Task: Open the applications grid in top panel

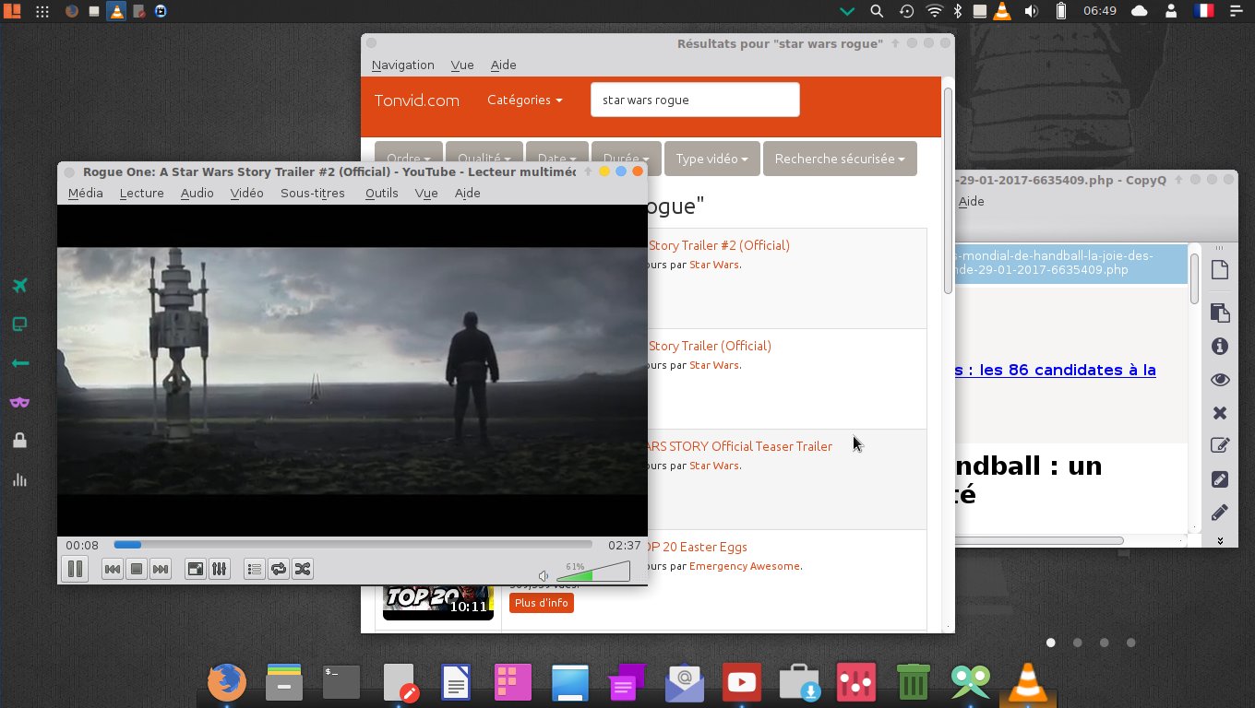Action: (x=42, y=11)
